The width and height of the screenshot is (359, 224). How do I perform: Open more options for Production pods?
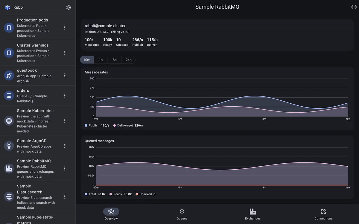tap(65, 27)
